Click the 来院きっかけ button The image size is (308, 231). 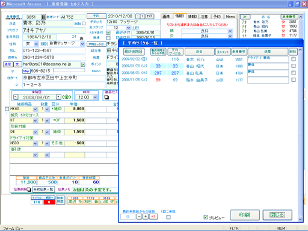point(96,44)
